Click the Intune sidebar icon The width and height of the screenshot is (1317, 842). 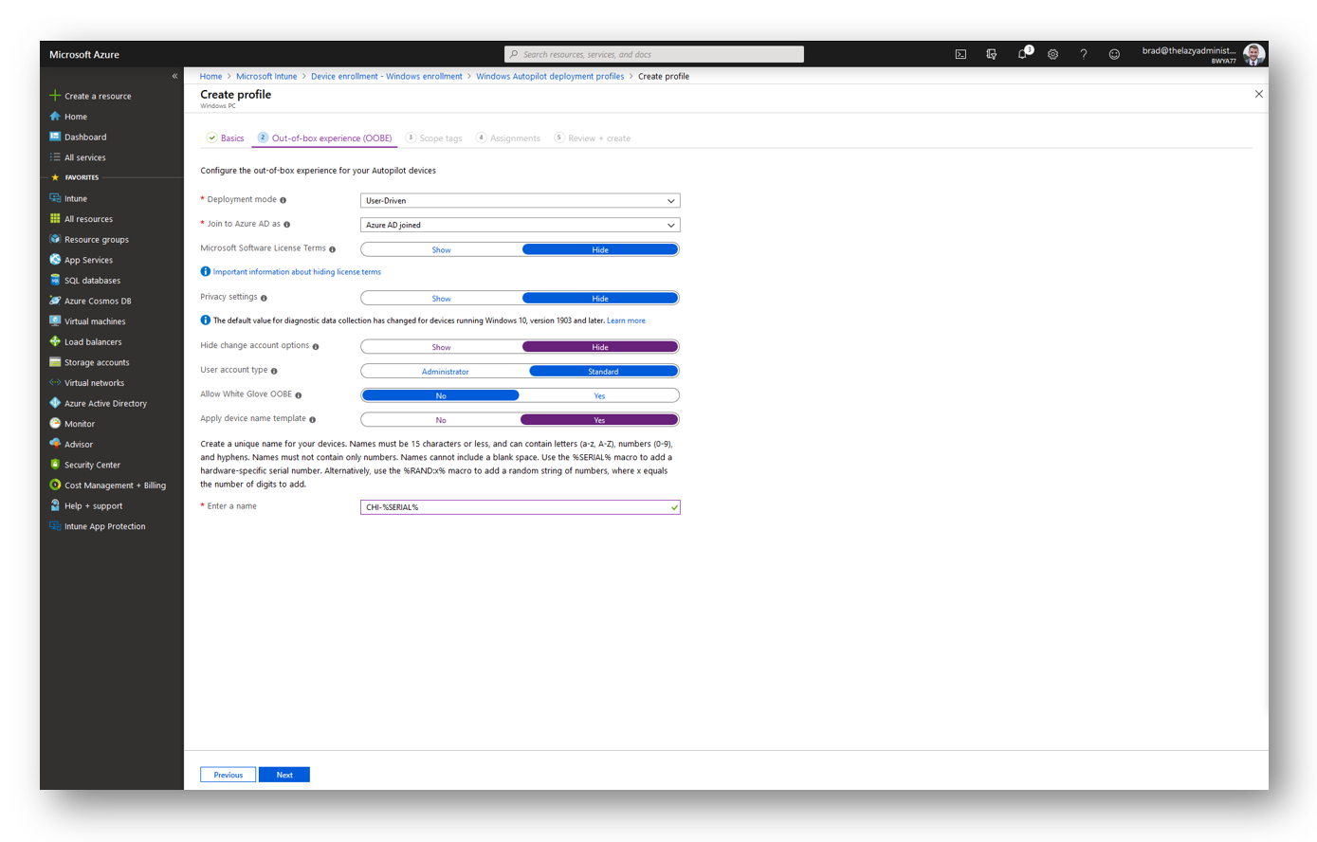[x=55, y=198]
